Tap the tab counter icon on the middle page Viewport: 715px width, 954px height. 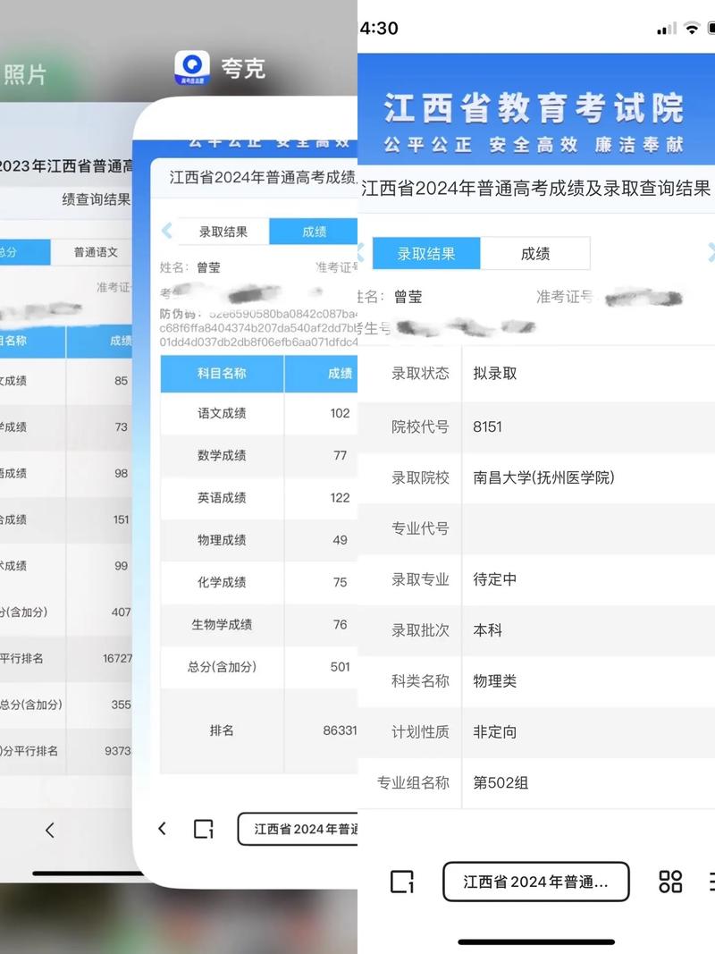click(x=205, y=828)
